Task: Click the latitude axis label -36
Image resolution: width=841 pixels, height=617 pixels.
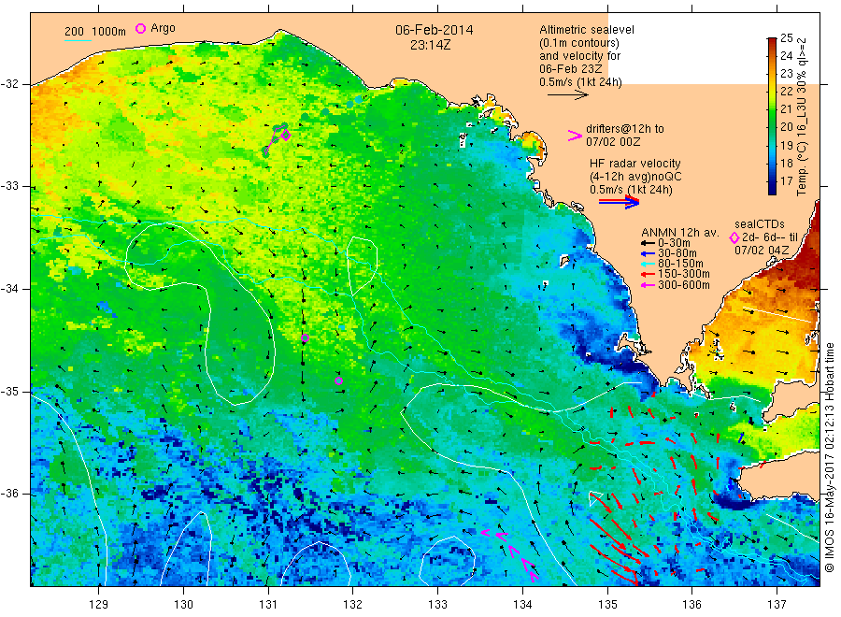Action: (9, 493)
